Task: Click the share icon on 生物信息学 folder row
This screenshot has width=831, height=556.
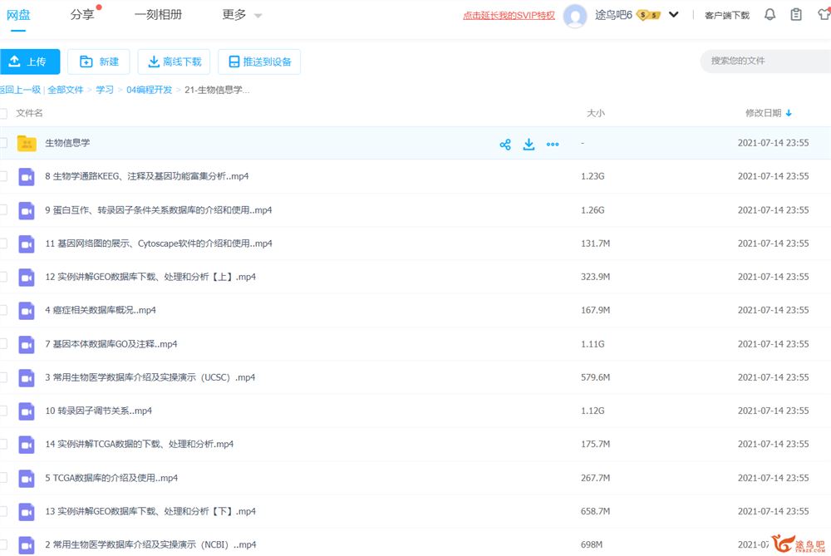Action: [504, 144]
